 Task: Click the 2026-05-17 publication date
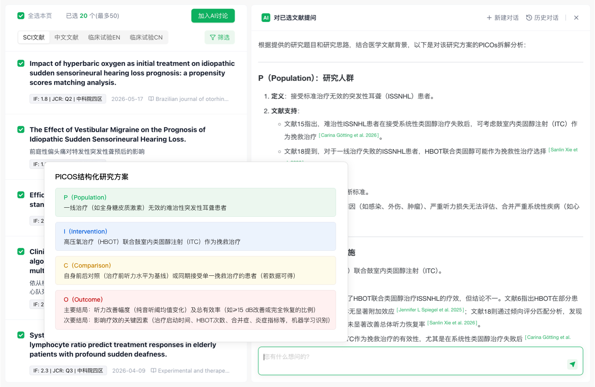(127, 99)
